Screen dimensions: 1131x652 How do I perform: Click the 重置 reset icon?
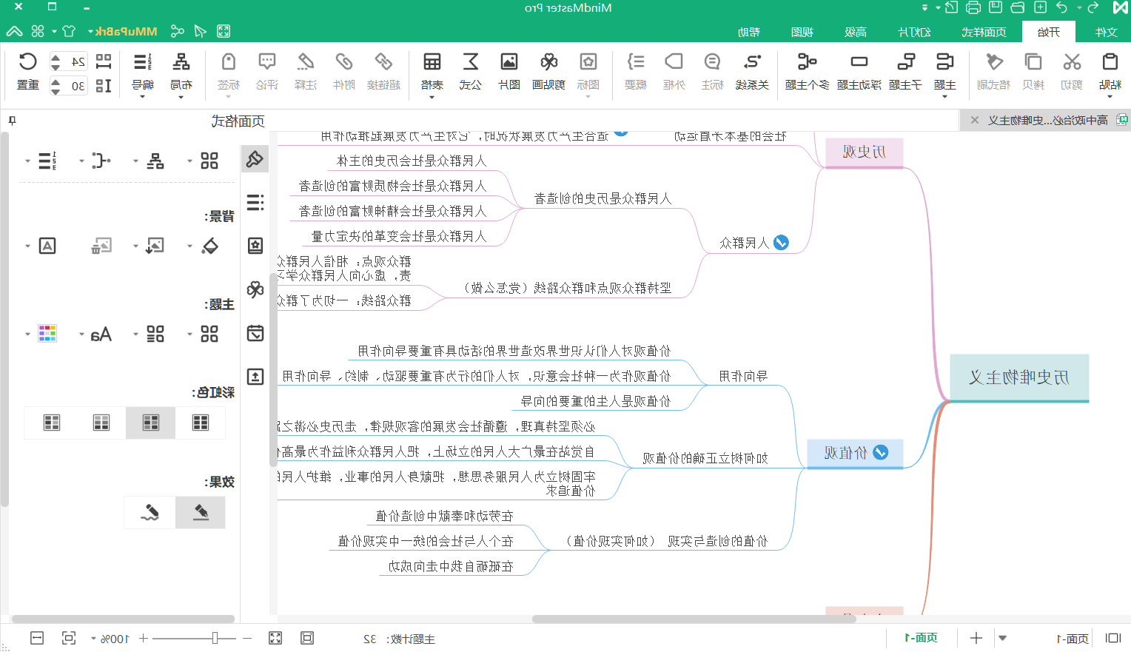[x=28, y=62]
